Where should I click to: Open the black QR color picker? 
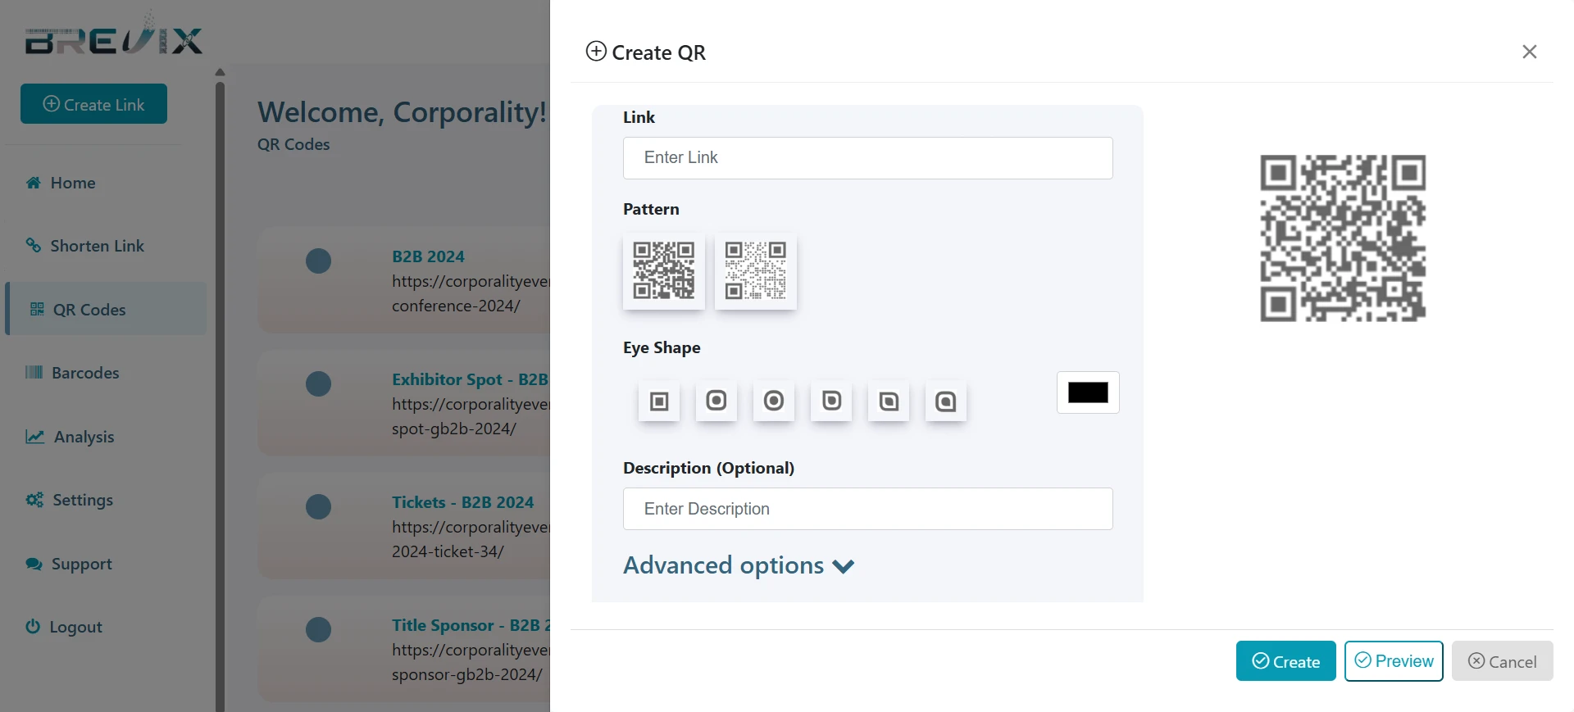[x=1088, y=392]
